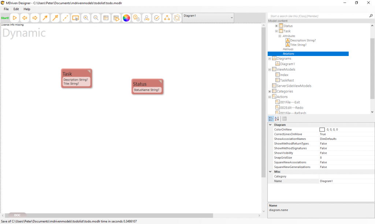
Task: Select the hollow-head generalization arrow tool
Action: [55, 18]
